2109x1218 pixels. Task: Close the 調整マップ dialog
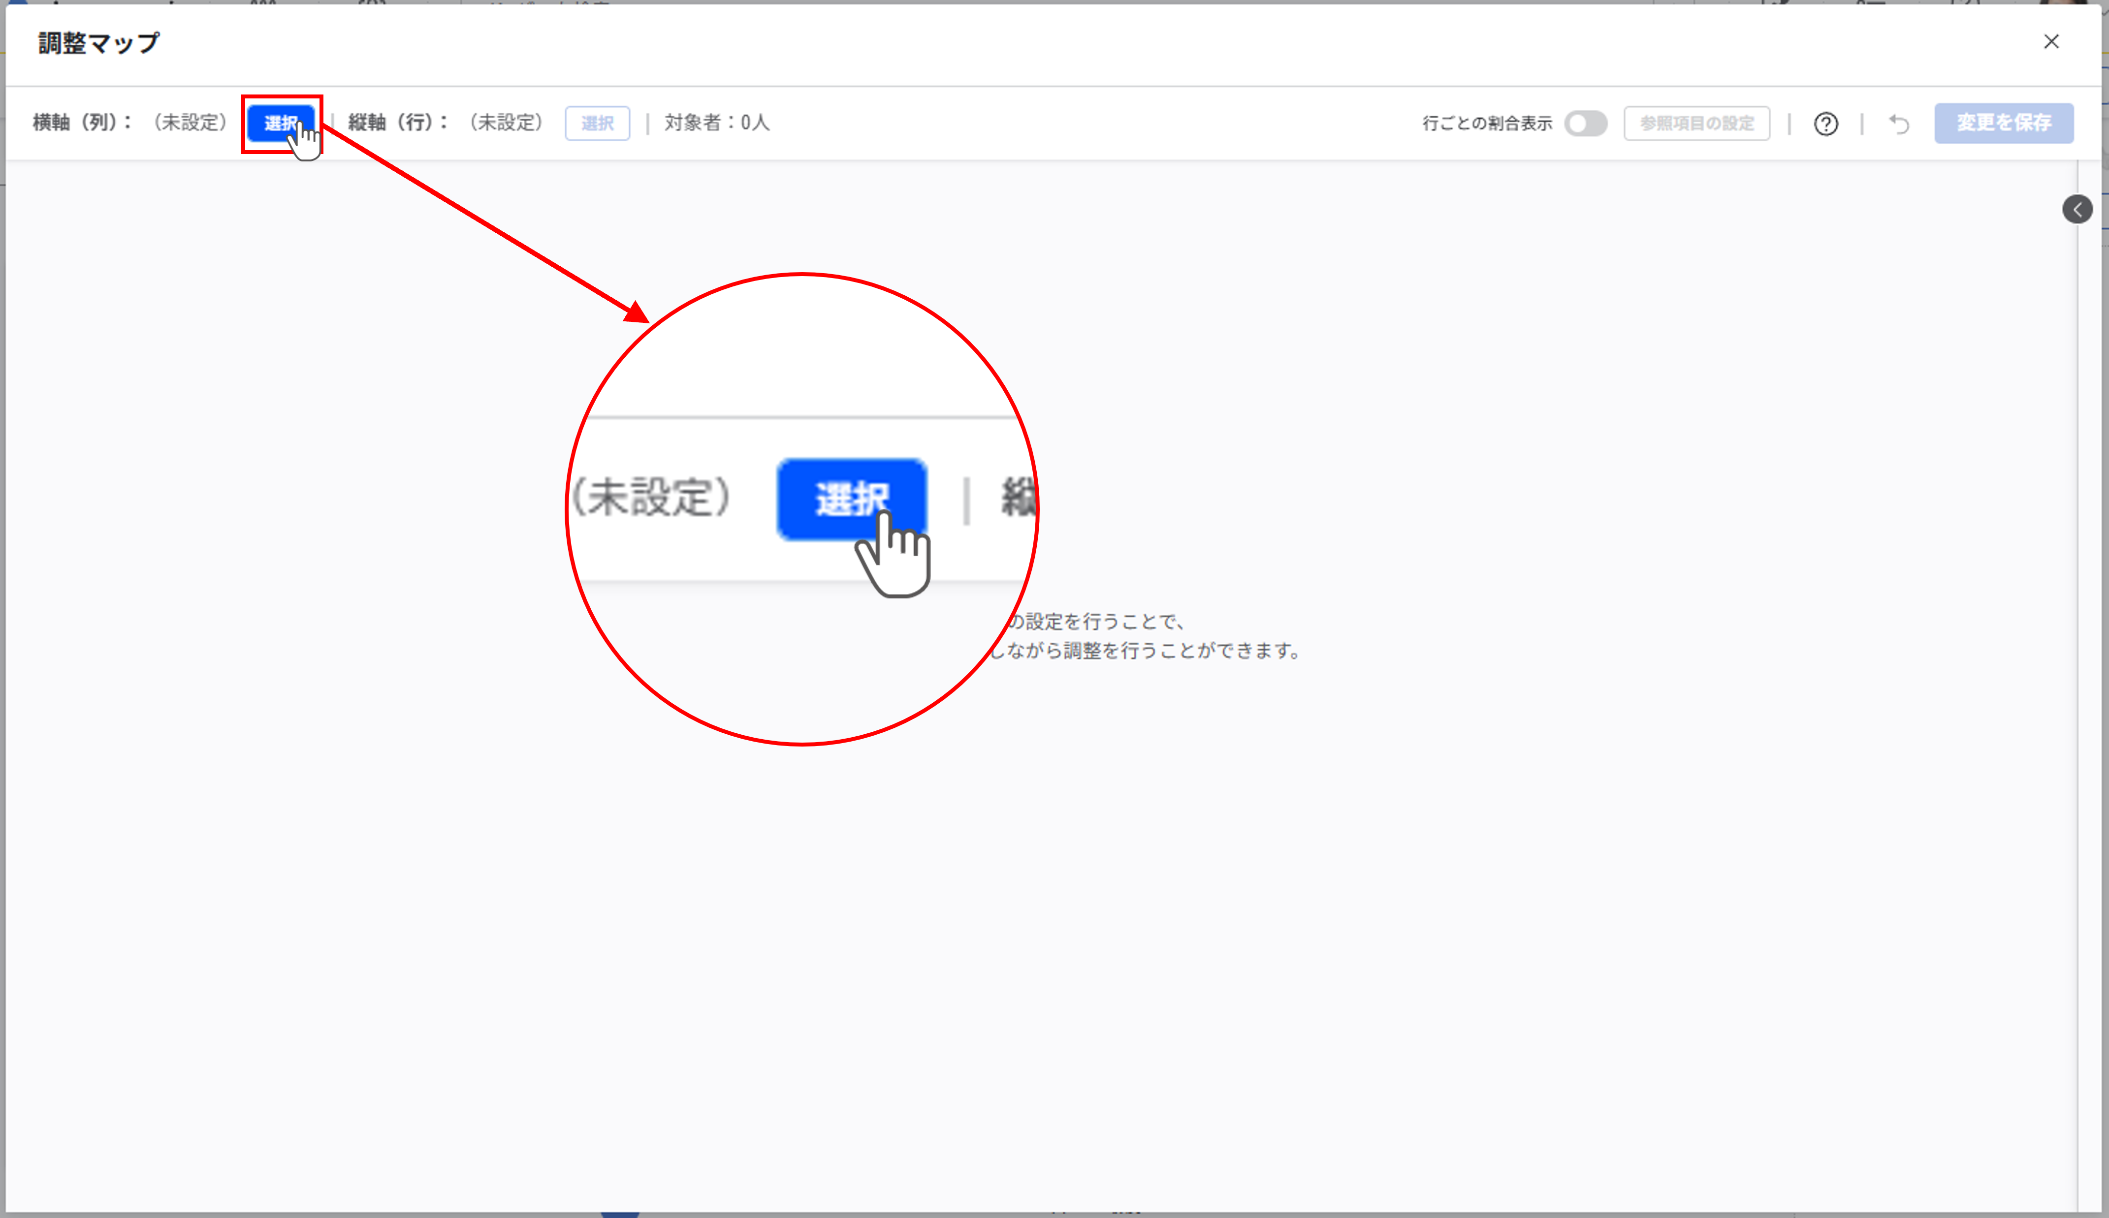point(2050,42)
